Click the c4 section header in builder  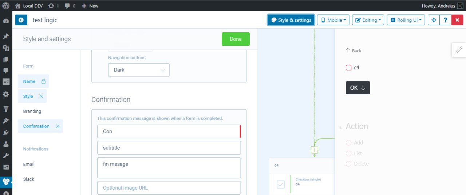pyautogui.click(x=302, y=165)
